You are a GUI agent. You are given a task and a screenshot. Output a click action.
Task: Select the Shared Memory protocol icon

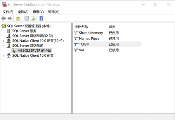(76, 33)
